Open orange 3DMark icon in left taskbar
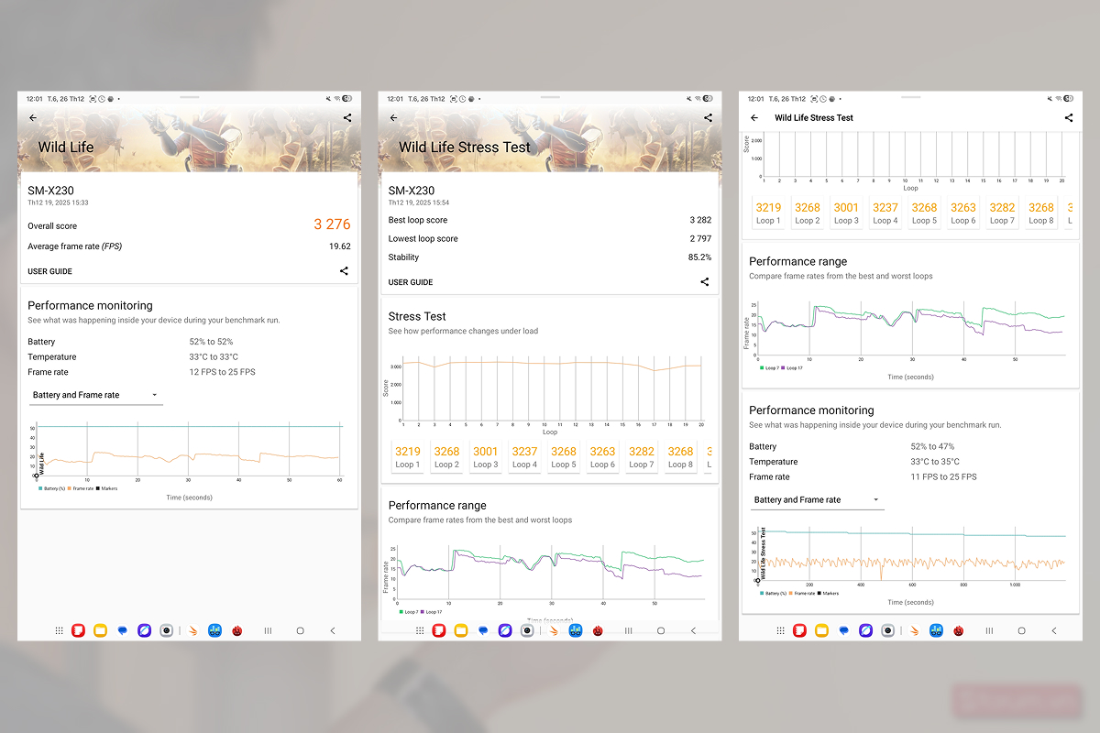This screenshot has height=733, width=1100. click(192, 630)
